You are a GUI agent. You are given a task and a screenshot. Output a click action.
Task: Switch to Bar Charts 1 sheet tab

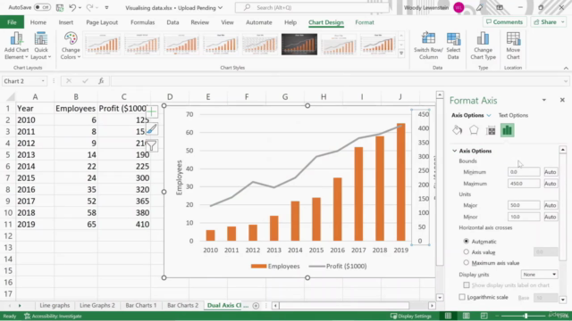pos(141,305)
